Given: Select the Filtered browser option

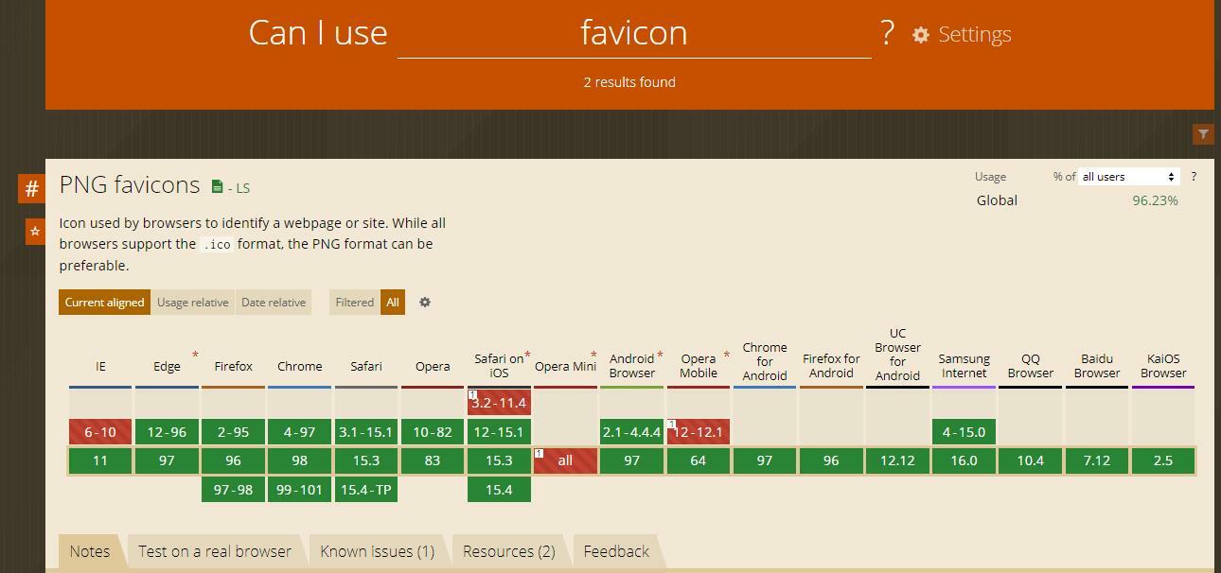Looking at the screenshot, I should (355, 303).
